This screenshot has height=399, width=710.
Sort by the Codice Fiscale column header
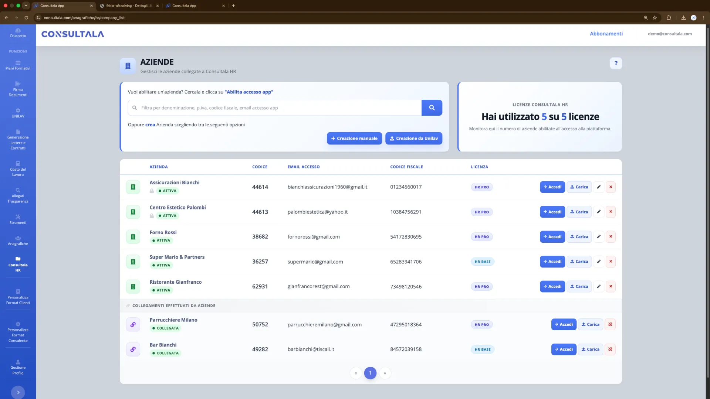click(x=406, y=167)
